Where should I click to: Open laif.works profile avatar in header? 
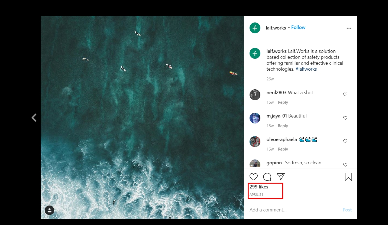255,28
